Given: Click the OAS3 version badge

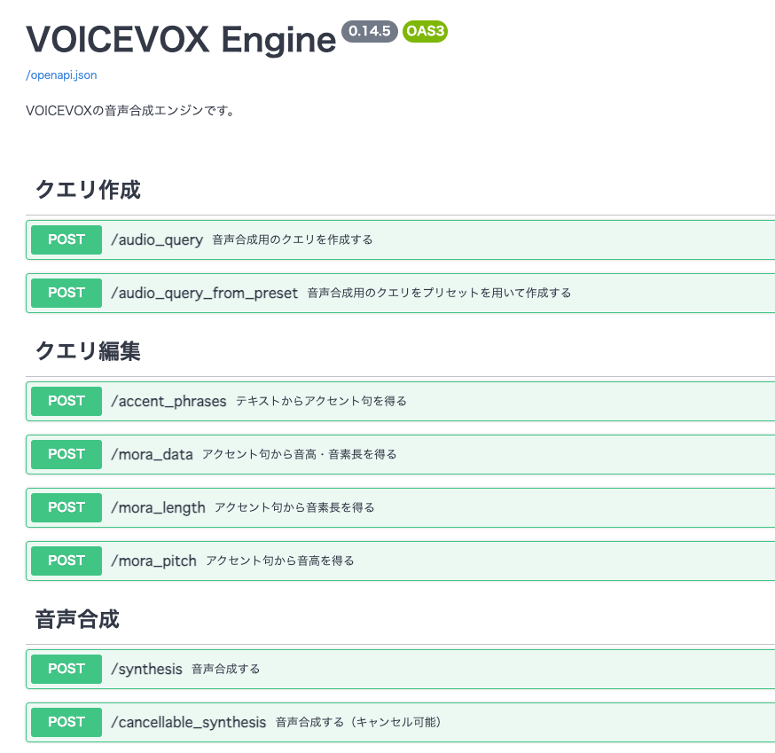Looking at the screenshot, I should (424, 32).
